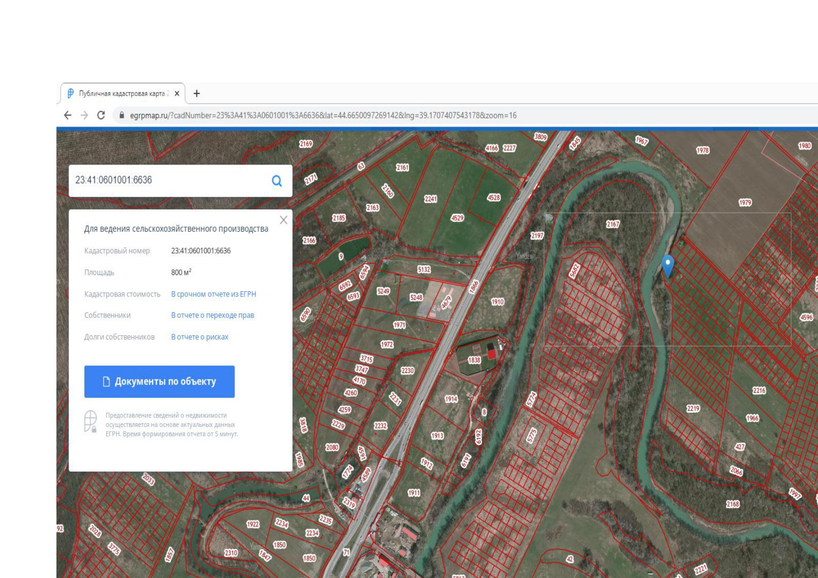Click parcel label 1971 on the map

(399, 325)
